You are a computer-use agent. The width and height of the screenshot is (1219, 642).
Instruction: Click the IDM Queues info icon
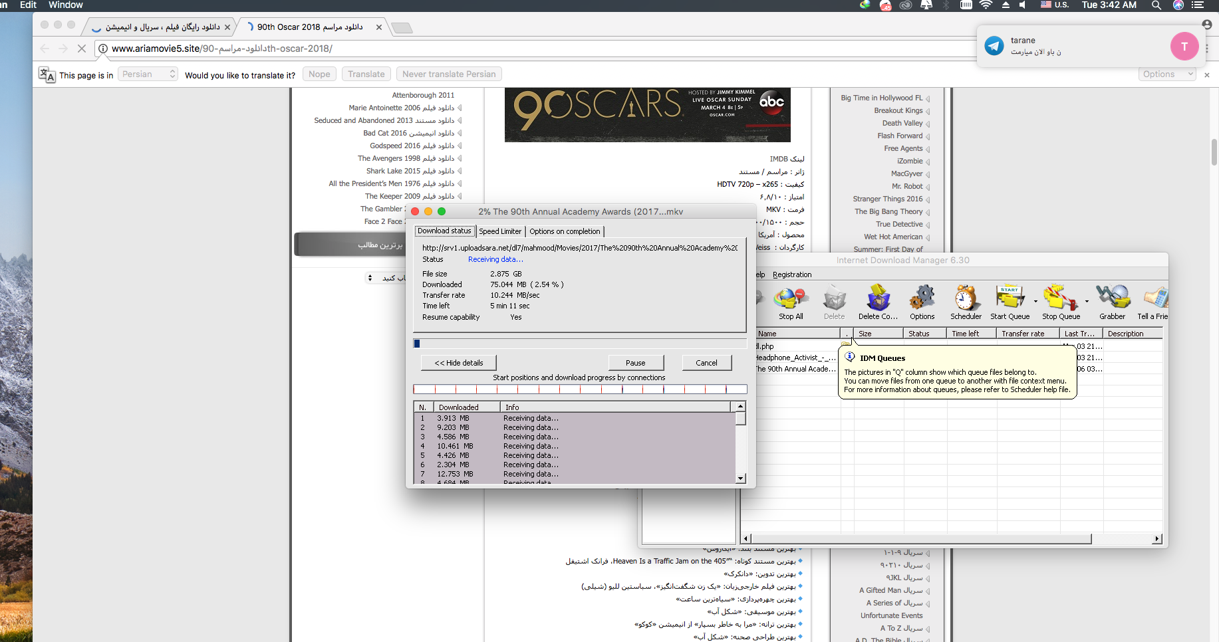tap(850, 357)
